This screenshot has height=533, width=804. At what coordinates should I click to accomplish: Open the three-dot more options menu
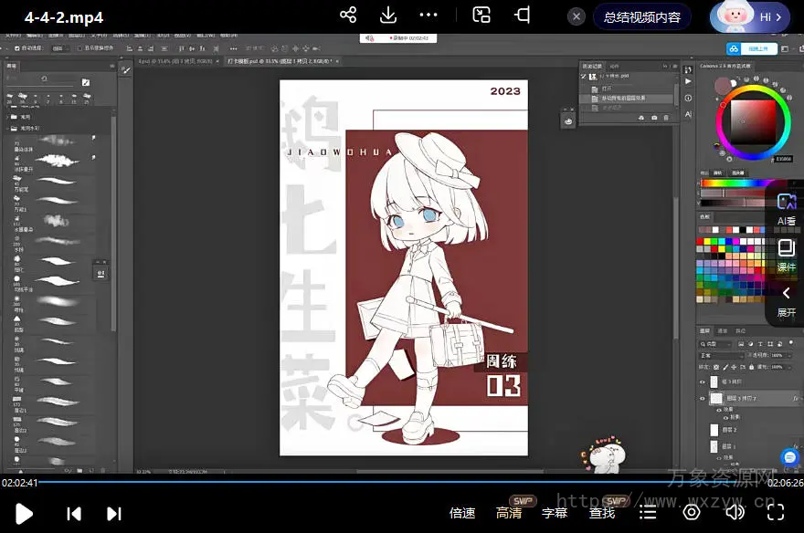click(x=428, y=16)
